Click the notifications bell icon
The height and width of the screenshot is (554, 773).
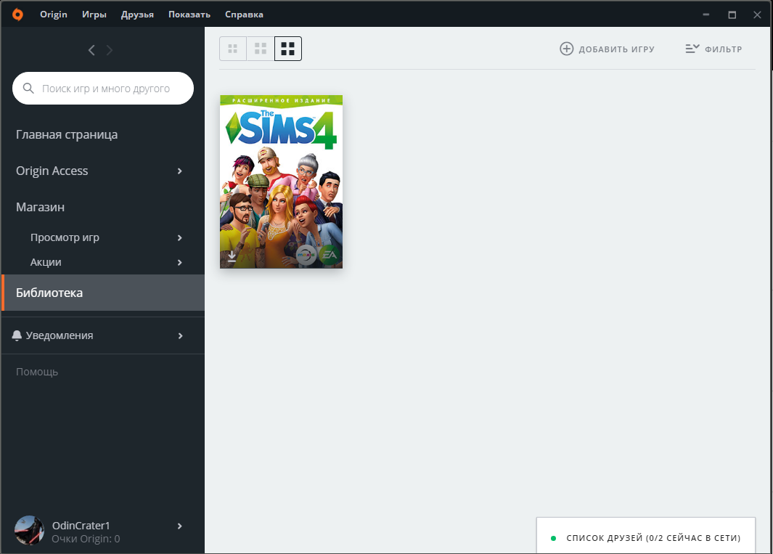[17, 335]
